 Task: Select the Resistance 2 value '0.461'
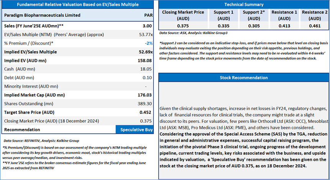tap(315, 26)
